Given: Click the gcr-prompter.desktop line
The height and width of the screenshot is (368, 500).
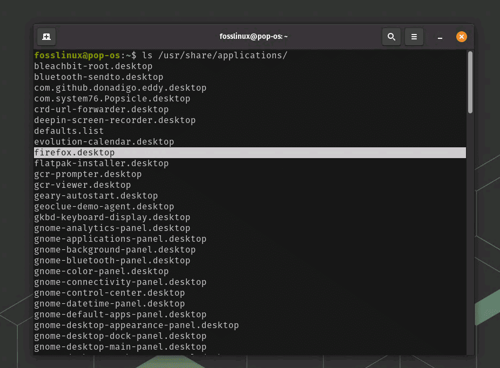Looking at the screenshot, I should point(88,174).
